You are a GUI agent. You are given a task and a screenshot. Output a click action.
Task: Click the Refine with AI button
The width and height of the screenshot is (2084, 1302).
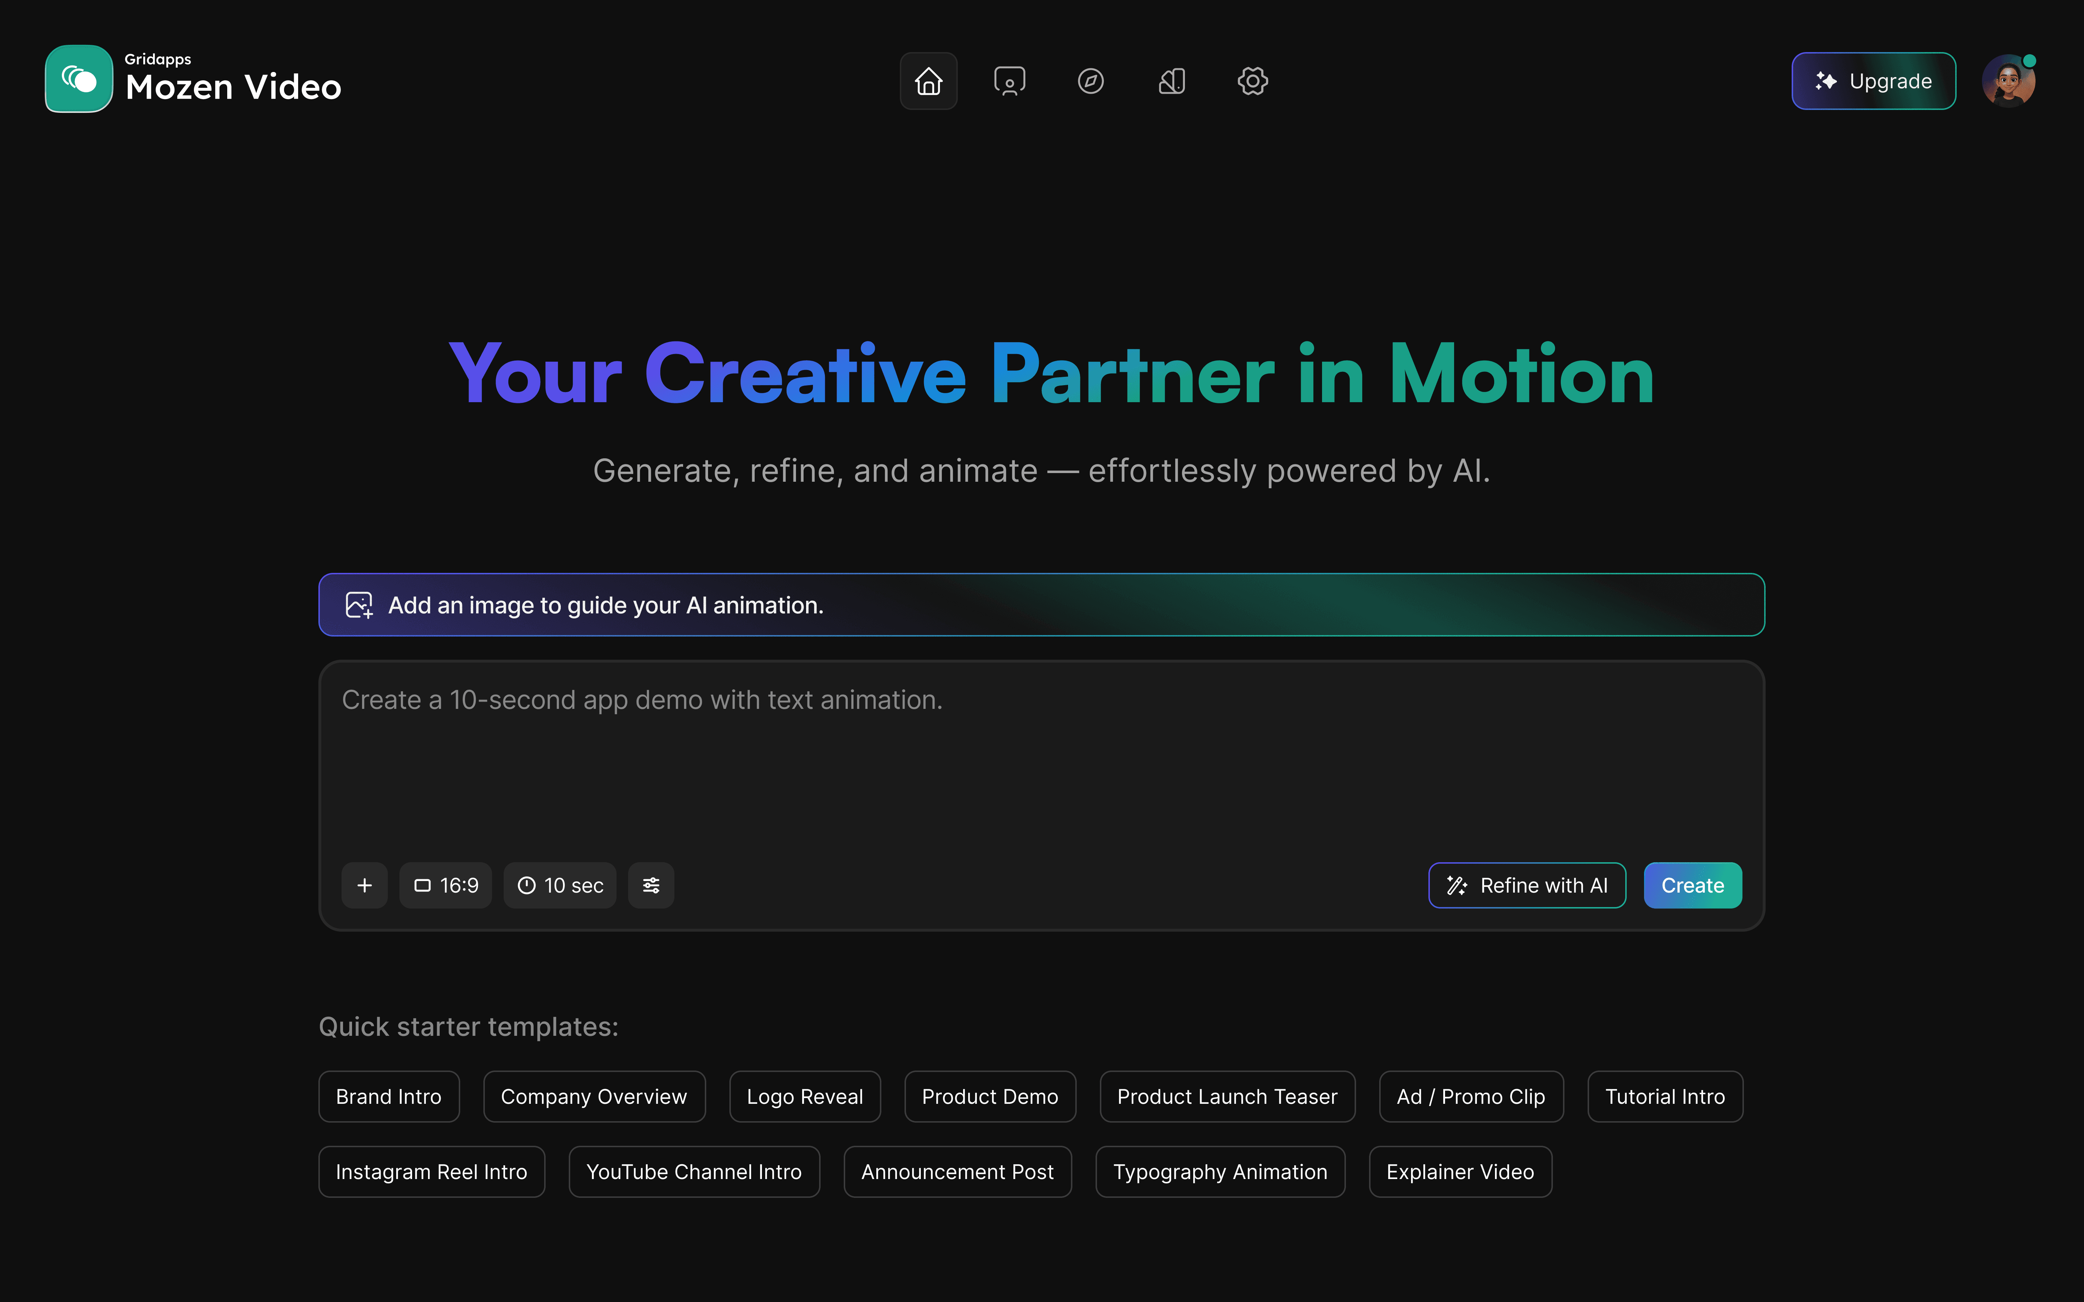[x=1527, y=885]
